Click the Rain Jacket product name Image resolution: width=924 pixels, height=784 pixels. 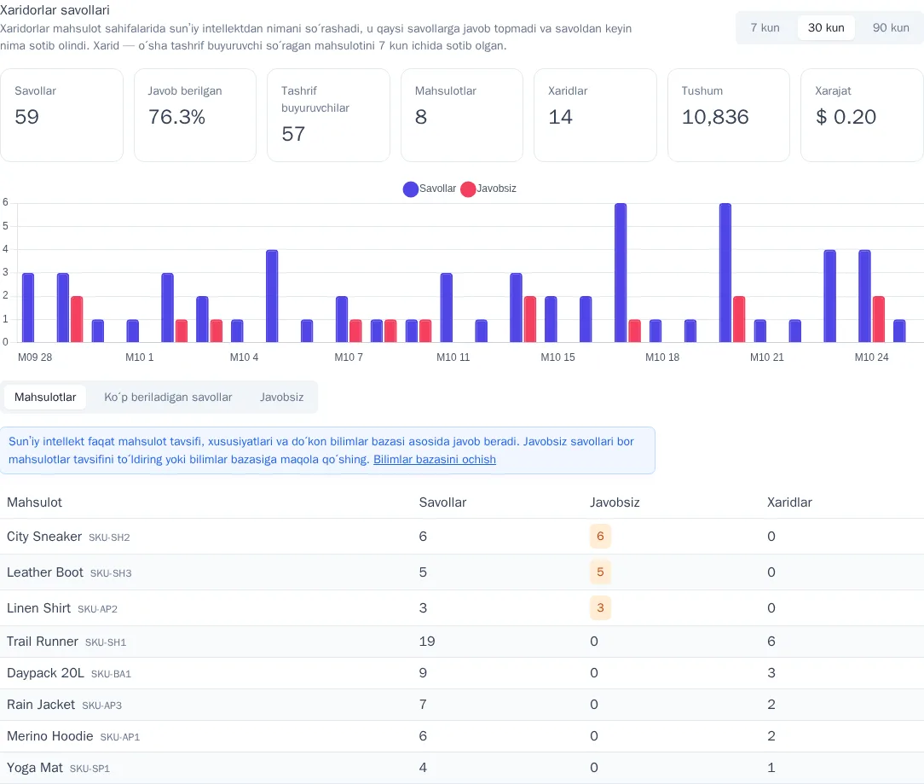point(41,705)
